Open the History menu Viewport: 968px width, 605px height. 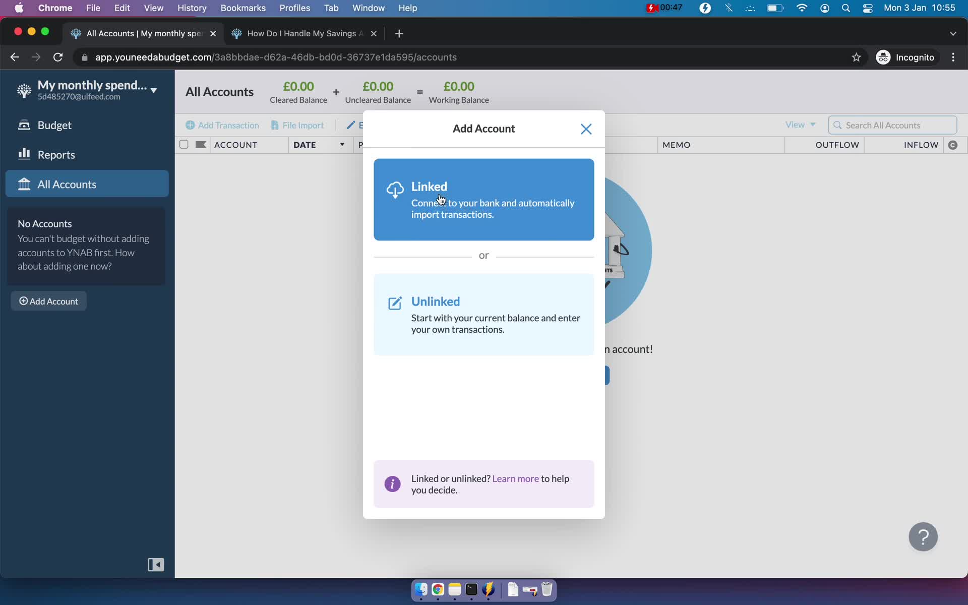click(192, 8)
